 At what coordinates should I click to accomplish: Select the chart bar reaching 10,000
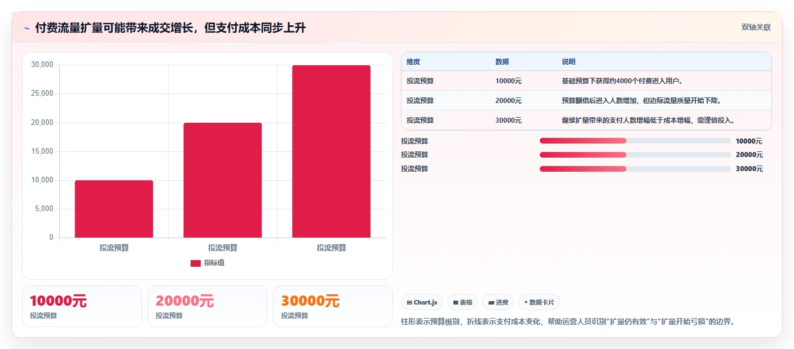point(114,209)
